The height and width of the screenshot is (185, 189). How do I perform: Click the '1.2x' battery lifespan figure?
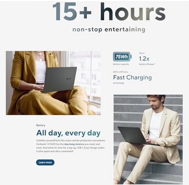point(144,59)
